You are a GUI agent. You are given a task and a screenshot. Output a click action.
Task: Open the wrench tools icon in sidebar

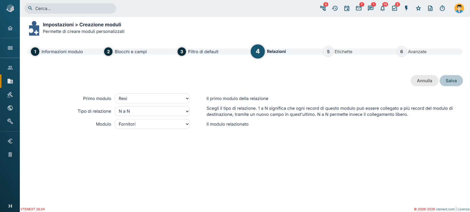click(10, 121)
